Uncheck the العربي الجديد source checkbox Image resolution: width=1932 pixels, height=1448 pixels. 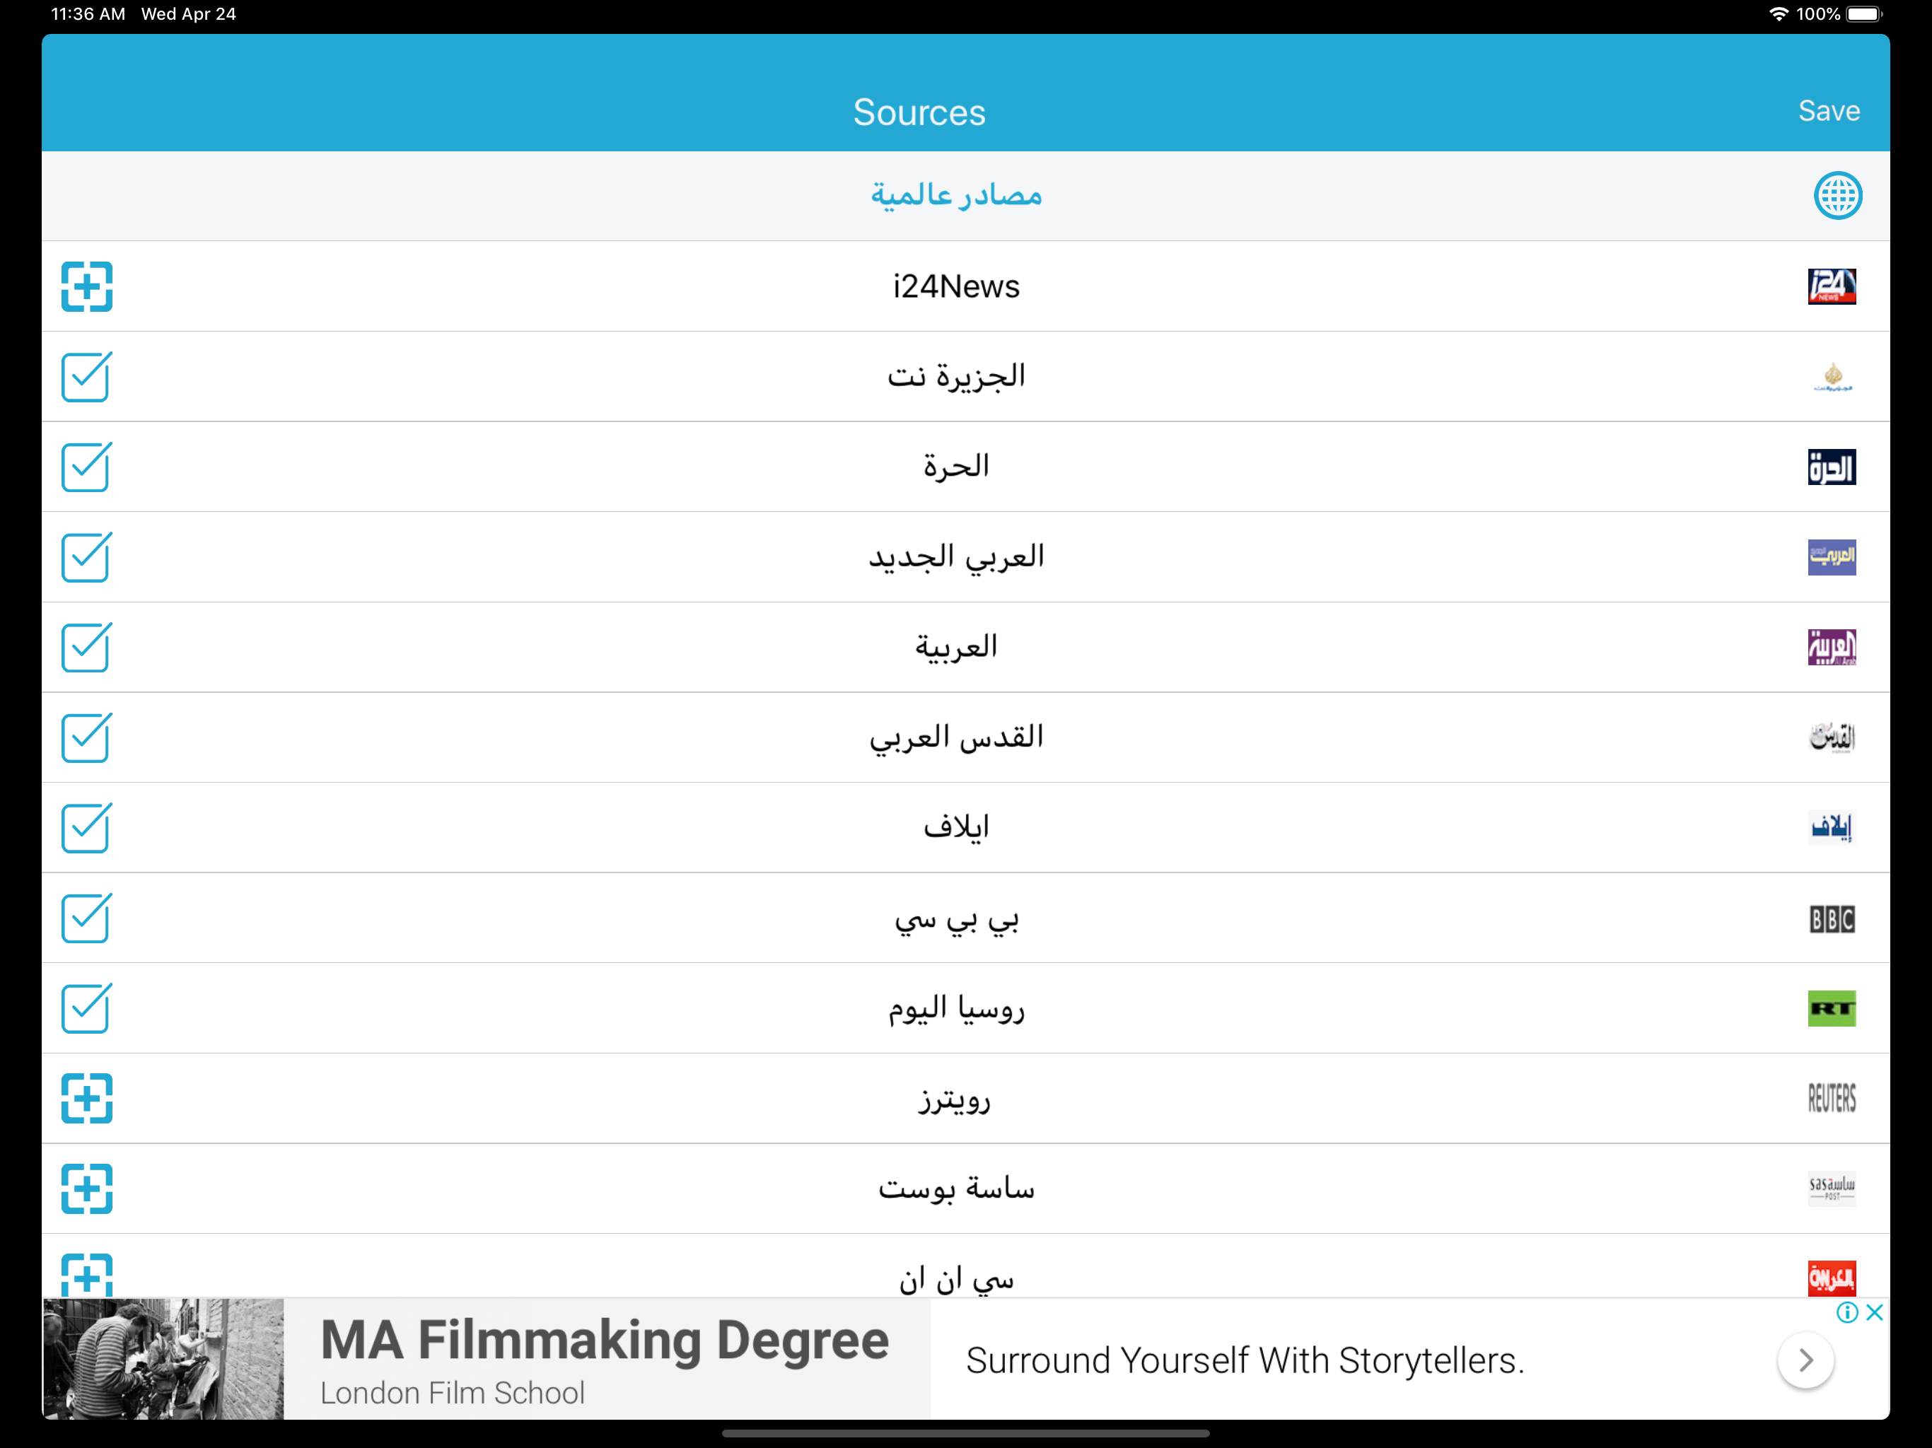[x=86, y=557]
